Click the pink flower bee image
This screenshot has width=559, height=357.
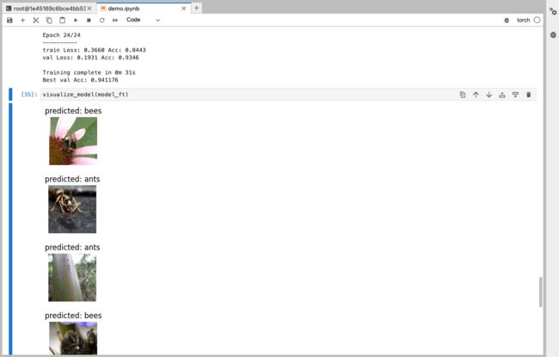point(73,141)
